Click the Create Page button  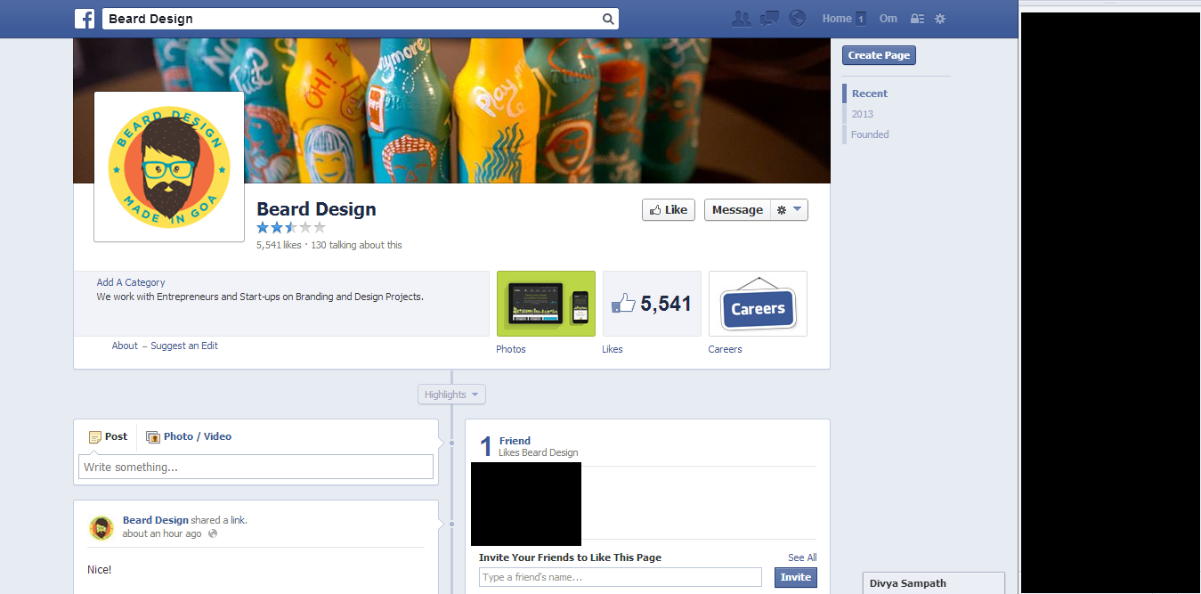pos(878,54)
